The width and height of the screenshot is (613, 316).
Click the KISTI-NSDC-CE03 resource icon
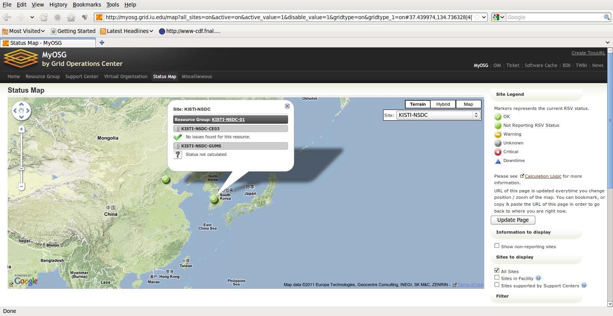(177, 129)
